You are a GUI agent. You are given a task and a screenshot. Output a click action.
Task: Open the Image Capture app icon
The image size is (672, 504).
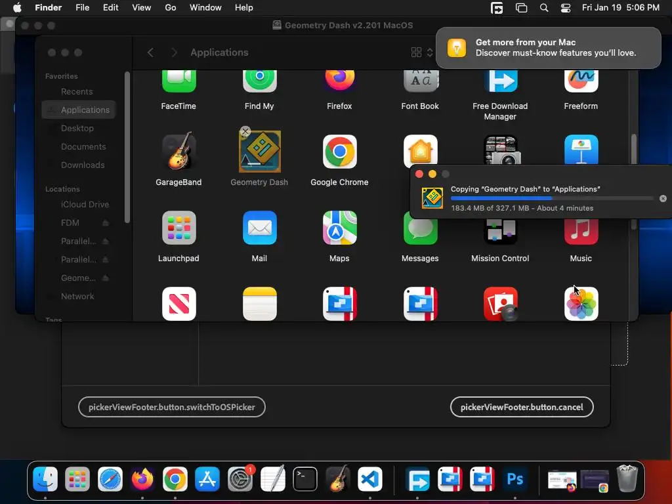point(501,150)
